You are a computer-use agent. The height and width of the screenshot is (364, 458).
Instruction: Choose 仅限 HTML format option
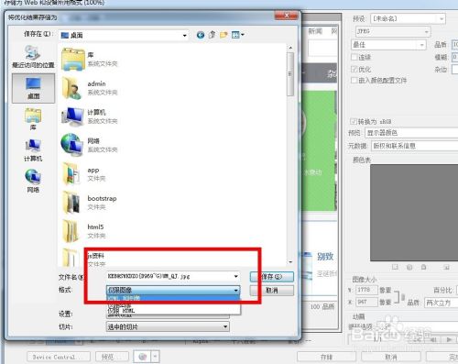tap(173, 311)
